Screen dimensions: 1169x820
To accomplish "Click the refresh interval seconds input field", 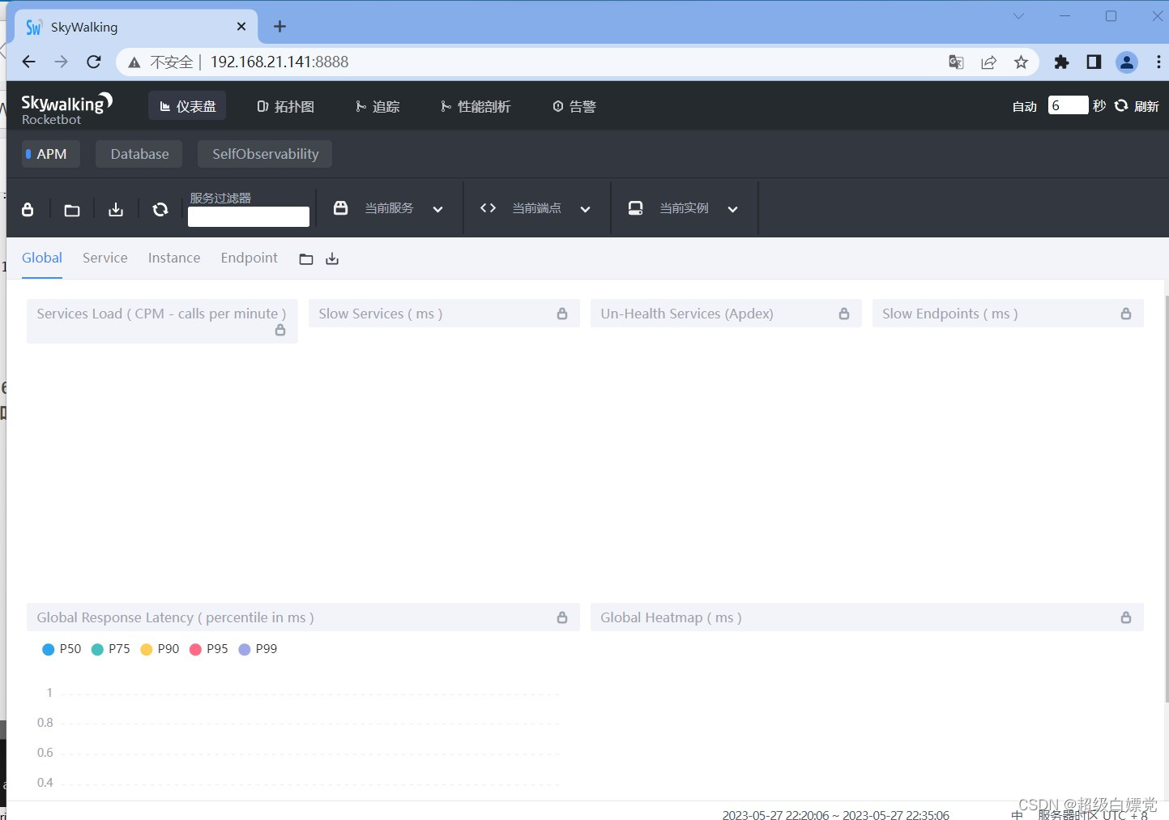I will coord(1068,105).
